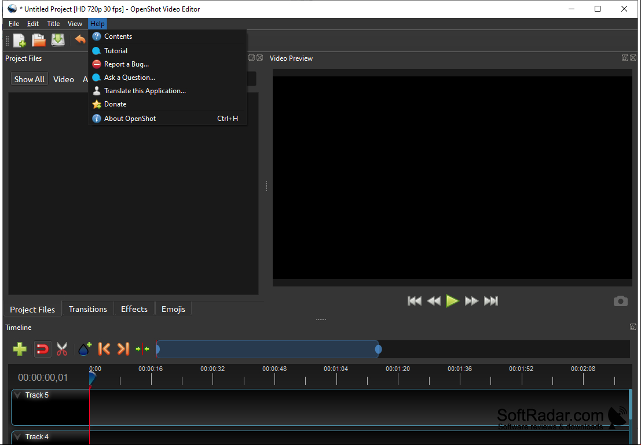This screenshot has height=445, width=641.
Task: Save the project with the toolbar icon
Action: click(x=58, y=40)
